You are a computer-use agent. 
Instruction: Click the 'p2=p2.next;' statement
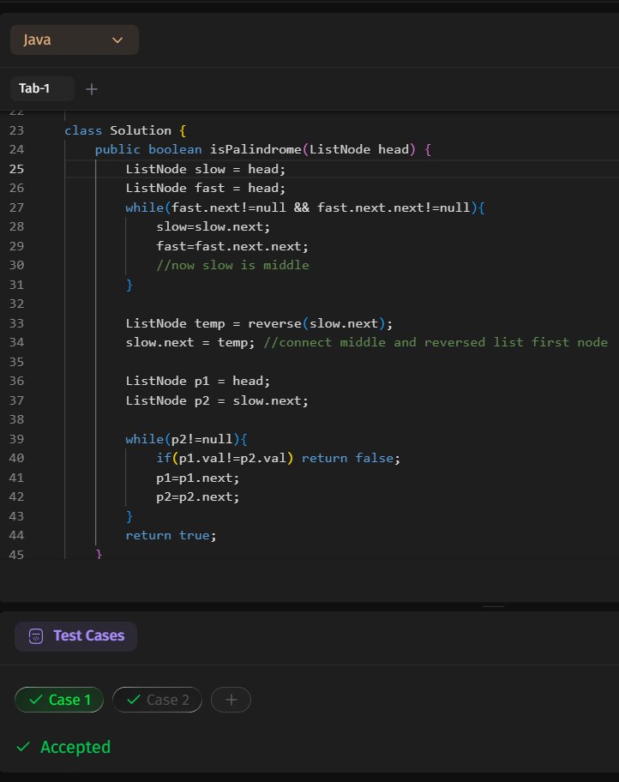(197, 497)
